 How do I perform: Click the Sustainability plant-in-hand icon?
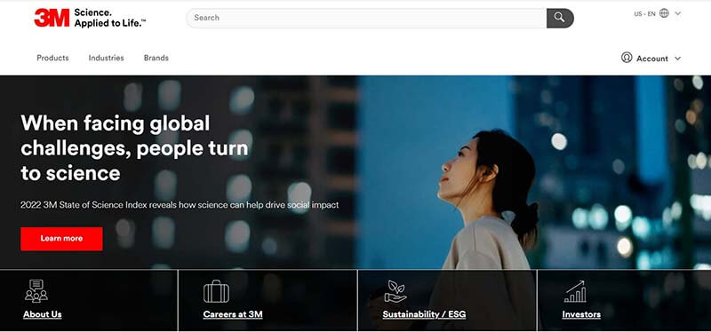(x=395, y=291)
